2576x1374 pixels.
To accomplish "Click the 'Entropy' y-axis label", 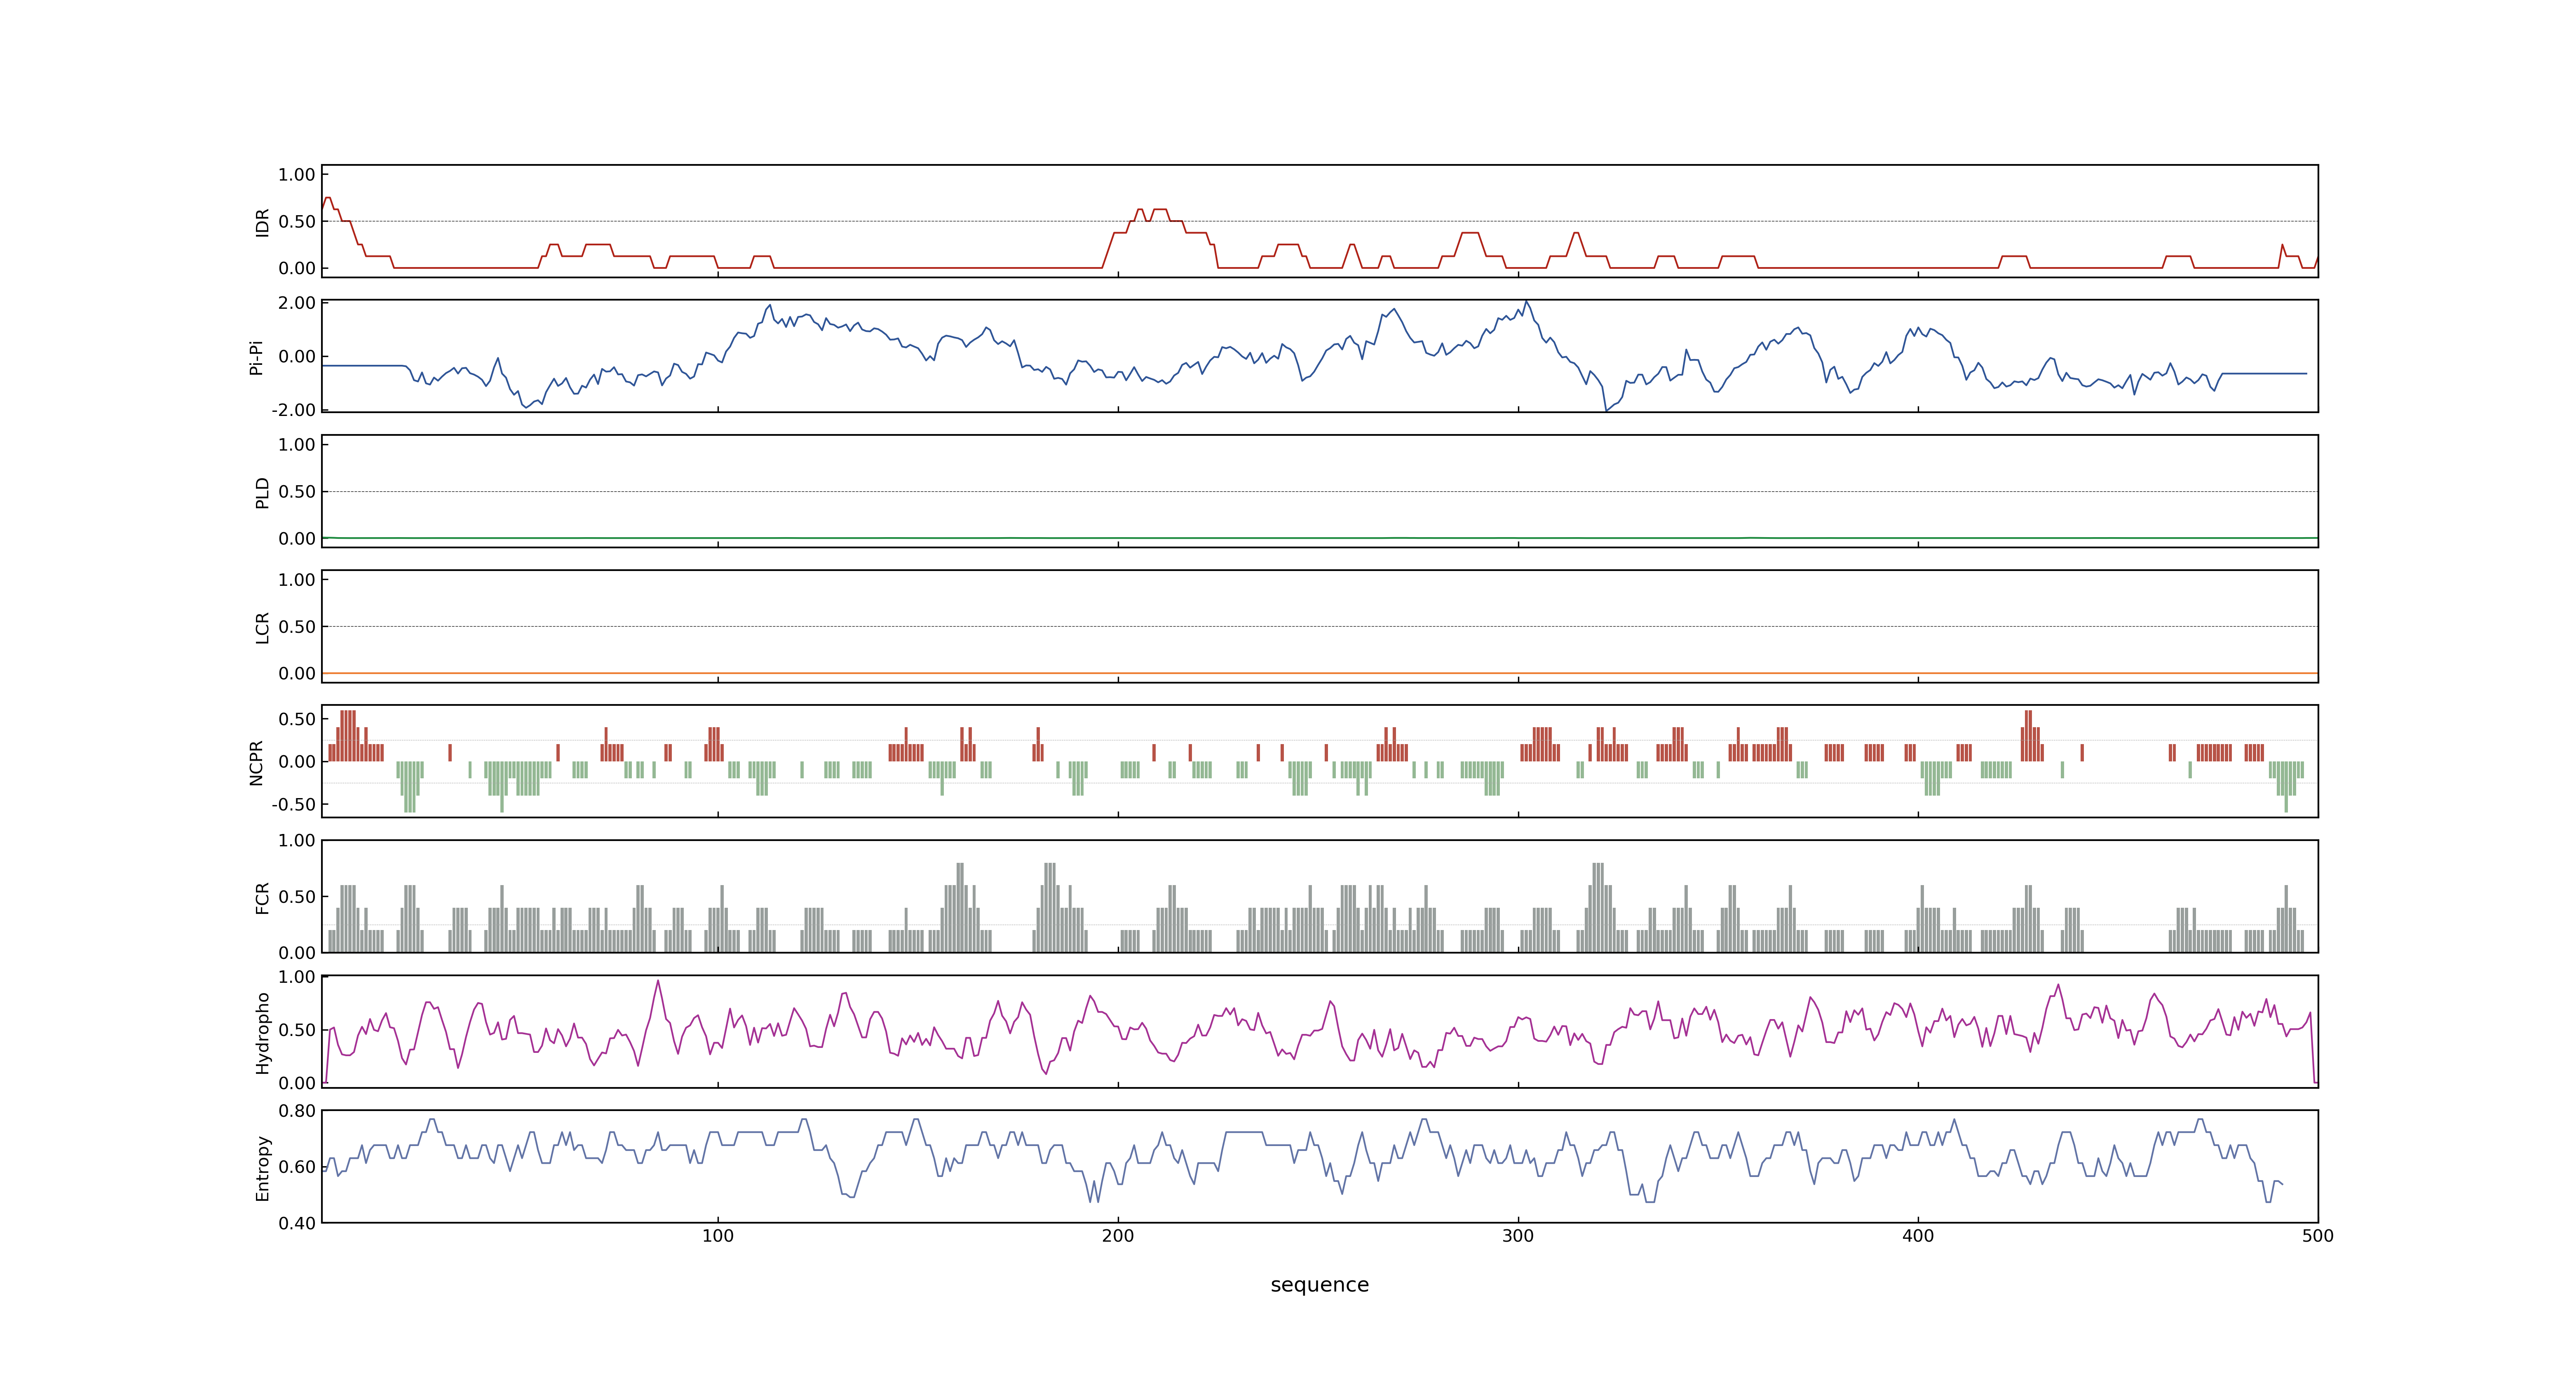I will click(x=262, y=1168).
